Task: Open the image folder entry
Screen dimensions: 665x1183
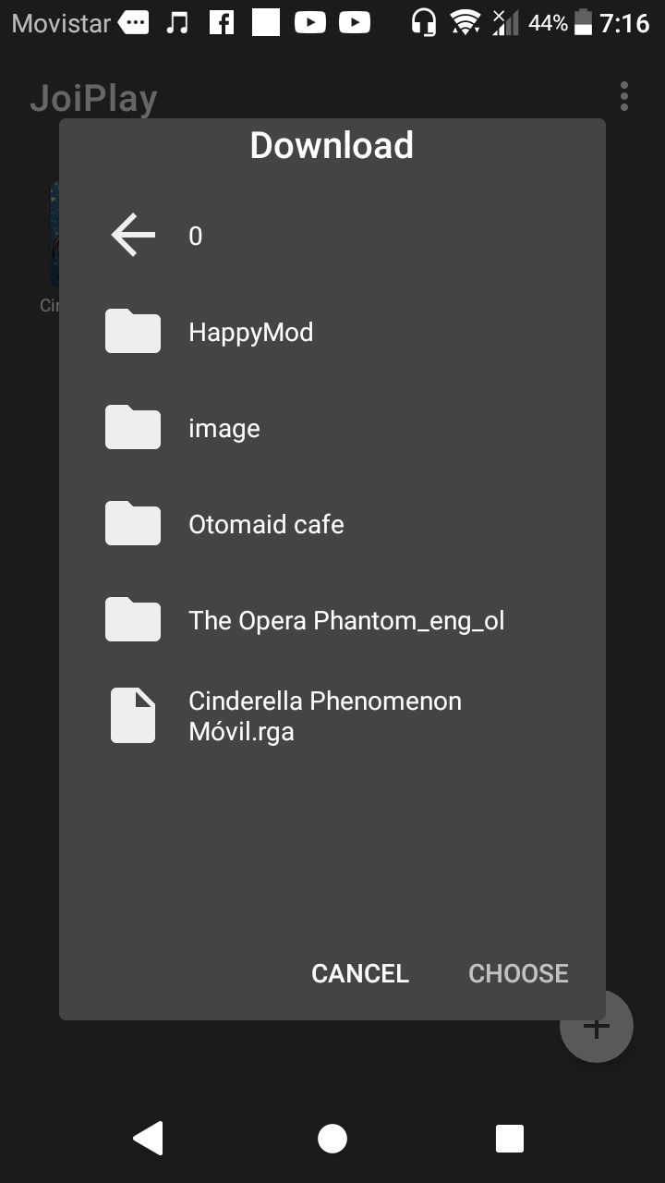Action: pyautogui.click(x=224, y=429)
